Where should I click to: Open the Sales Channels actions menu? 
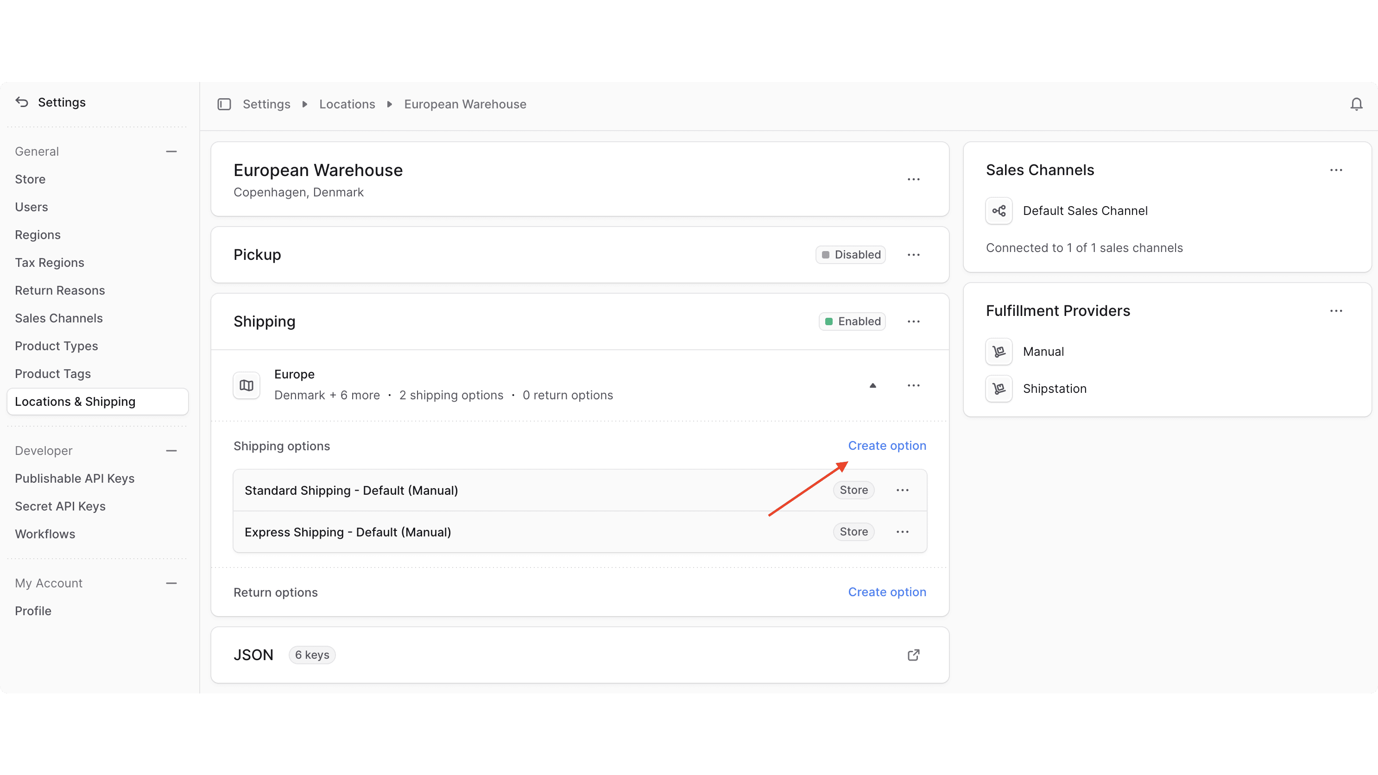click(x=1336, y=170)
